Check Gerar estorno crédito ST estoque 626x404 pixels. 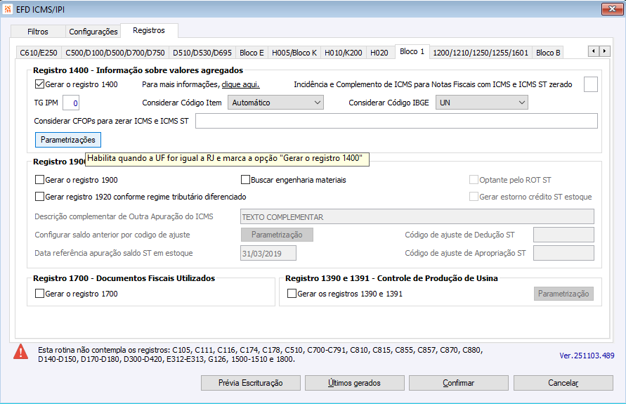[x=474, y=197]
